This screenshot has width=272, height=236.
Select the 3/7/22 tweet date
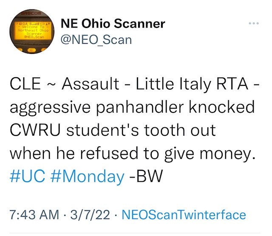[x=90, y=215]
